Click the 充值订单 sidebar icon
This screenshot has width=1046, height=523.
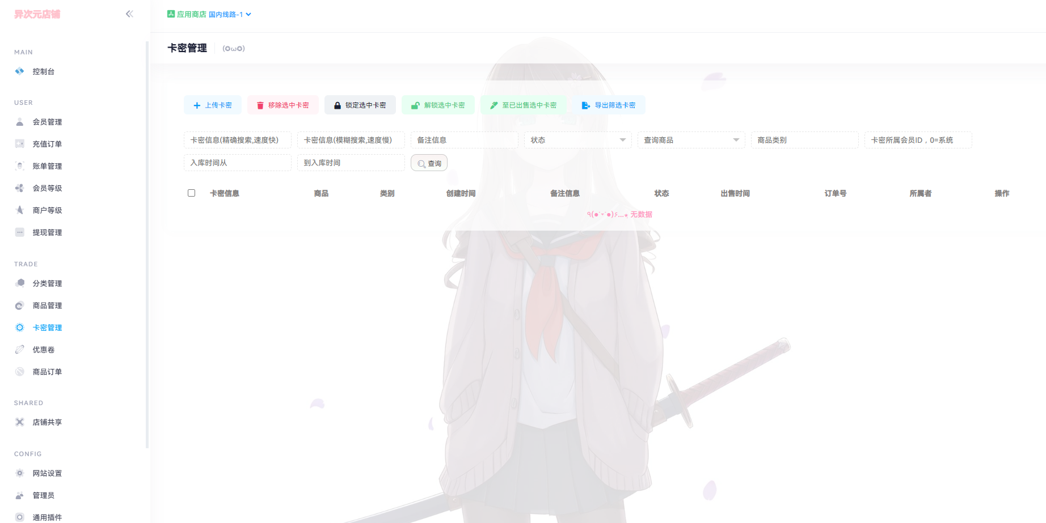(20, 144)
